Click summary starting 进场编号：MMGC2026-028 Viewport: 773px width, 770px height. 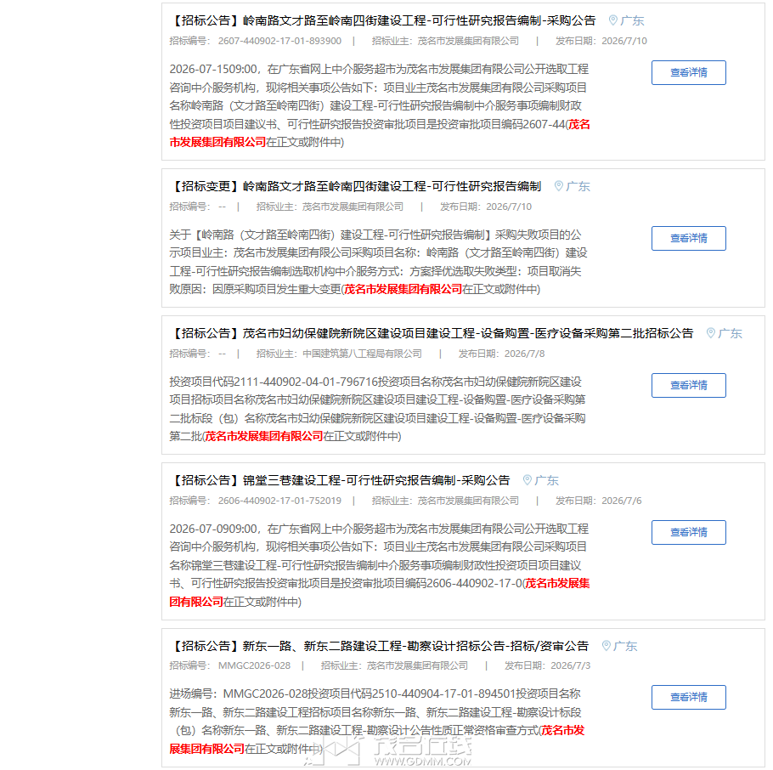pos(377,722)
